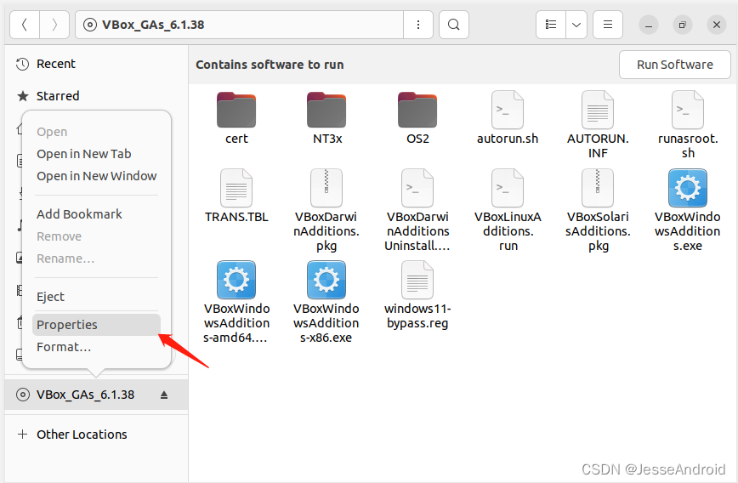The height and width of the screenshot is (483, 738).
Task: Choose Properties in the context menu
Action: click(96, 325)
